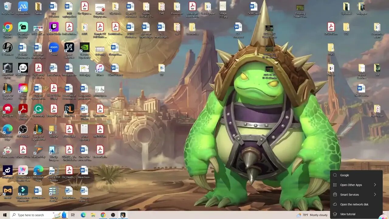
Task: Select the WinZip Image Manager shortcut
Action: (54, 153)
